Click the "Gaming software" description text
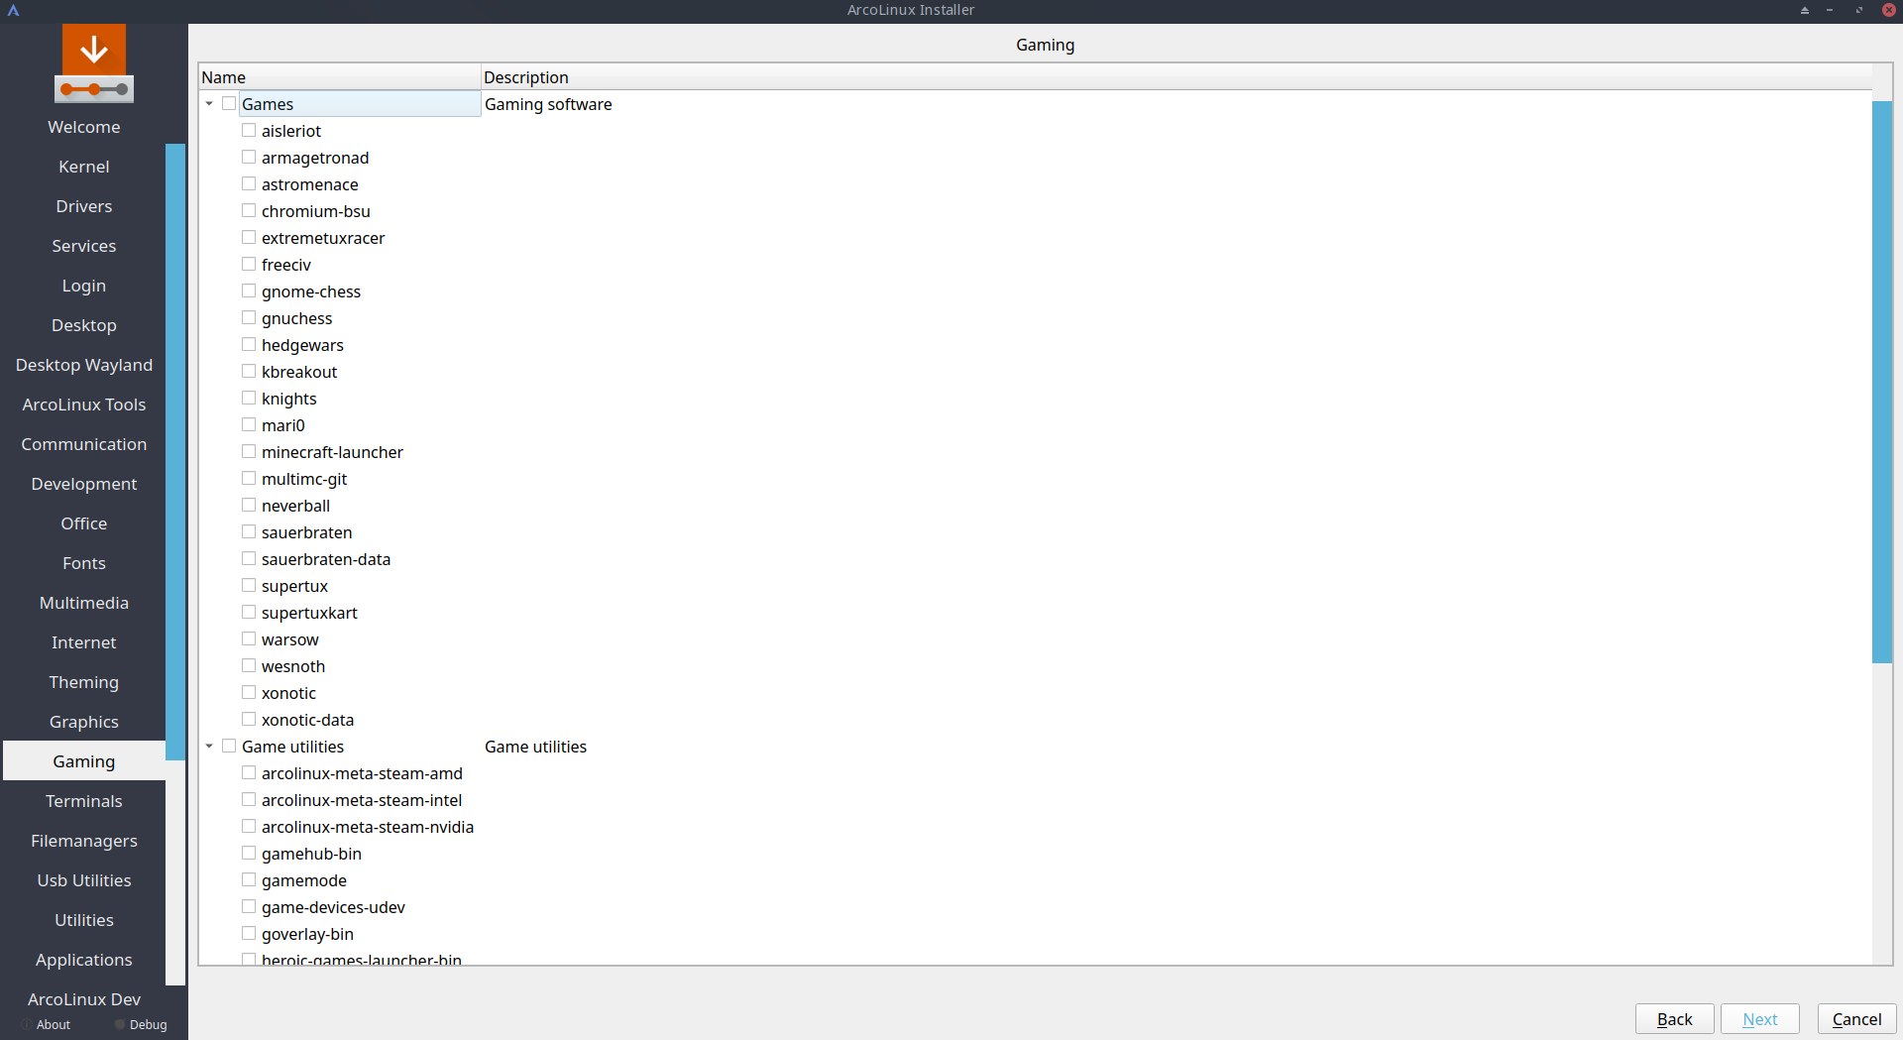This screenshot has height=1040, width=1903. pyautogui.click(x=548, y=104)
